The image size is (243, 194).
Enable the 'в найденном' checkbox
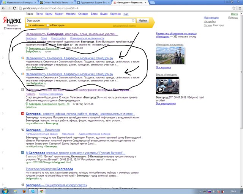pos(27,25)
